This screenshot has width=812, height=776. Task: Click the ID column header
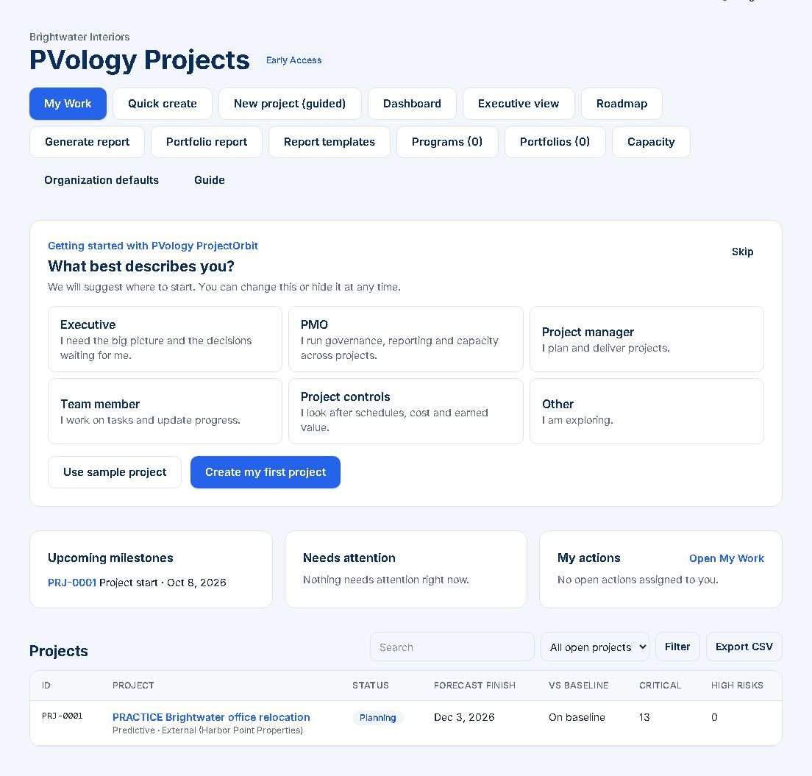(46, 686)
